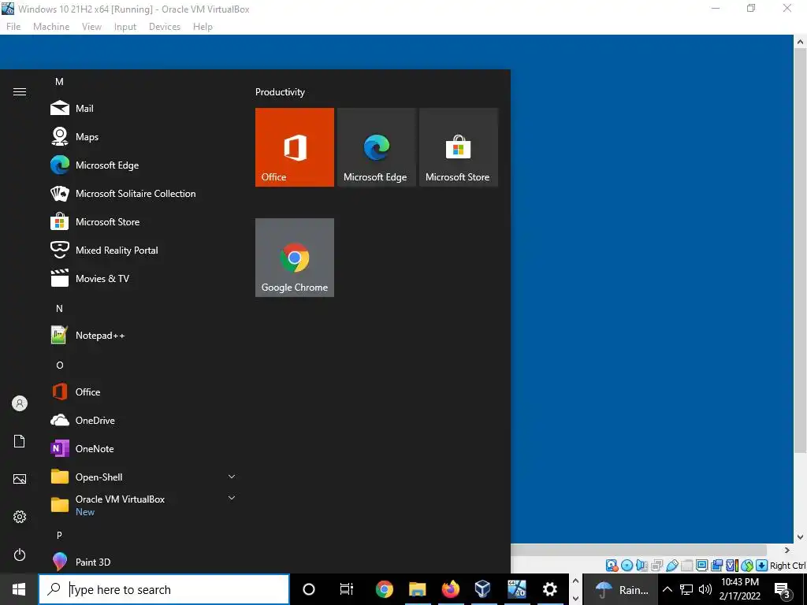807x605 pixels.
Task: Click the horizontal scrollbar right arrow
Action: (787, 551)
